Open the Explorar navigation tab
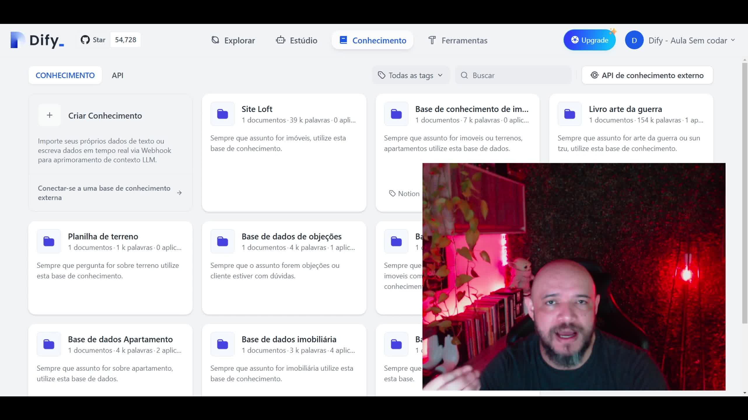The width and height of the screenshot is (748, 420). (233, 40)
